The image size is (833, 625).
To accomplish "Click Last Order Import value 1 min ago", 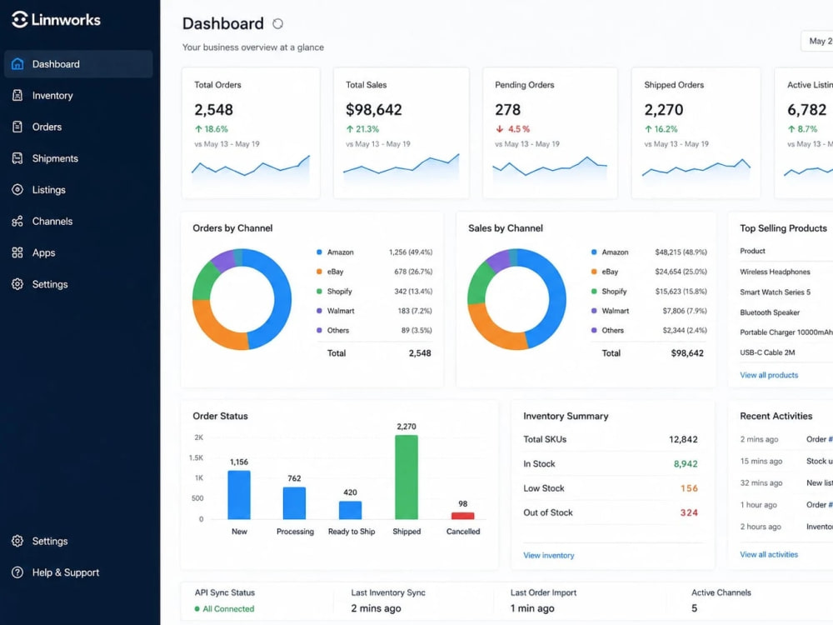I will coord(532,608).
